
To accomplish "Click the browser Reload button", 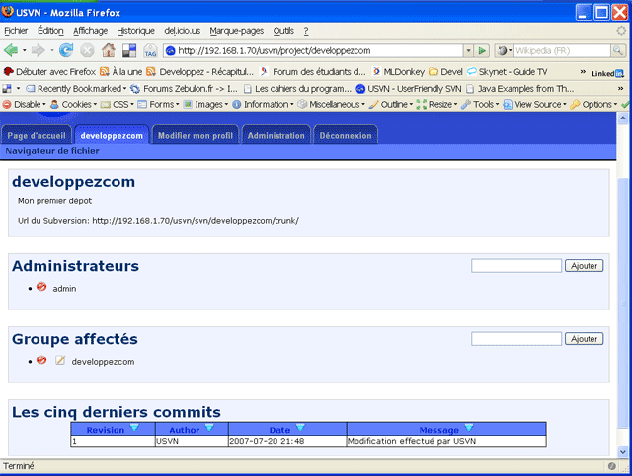I will point(66,50).
